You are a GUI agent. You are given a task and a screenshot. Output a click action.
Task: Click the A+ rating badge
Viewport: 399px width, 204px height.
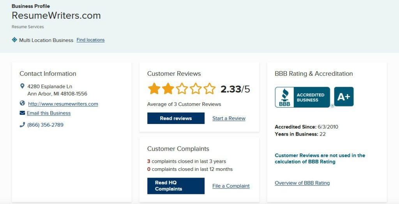pos(344,97)
